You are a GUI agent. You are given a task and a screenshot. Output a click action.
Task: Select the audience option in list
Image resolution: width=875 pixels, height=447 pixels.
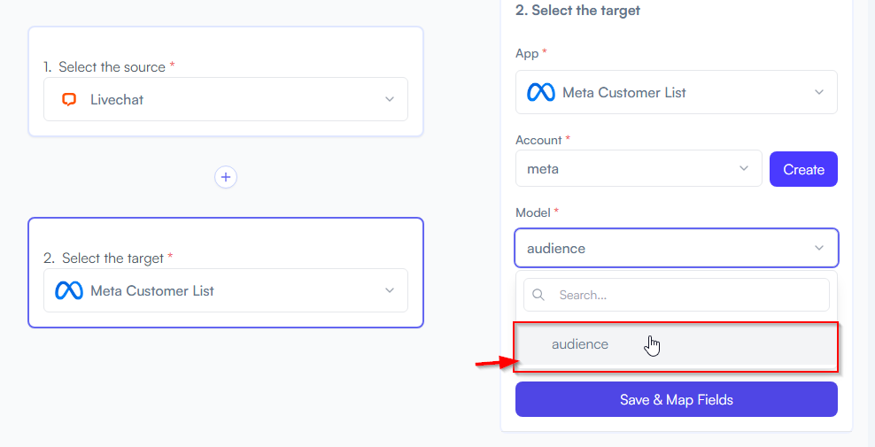pyautogui.click(x=677, y=344)
